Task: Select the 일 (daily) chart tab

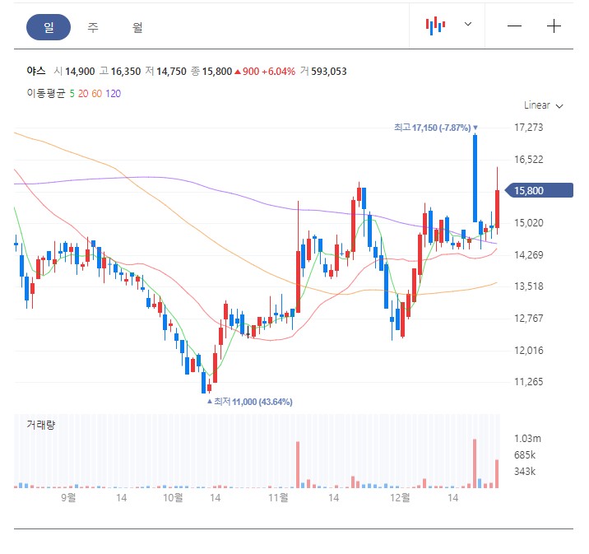Action: click(49, 27)
